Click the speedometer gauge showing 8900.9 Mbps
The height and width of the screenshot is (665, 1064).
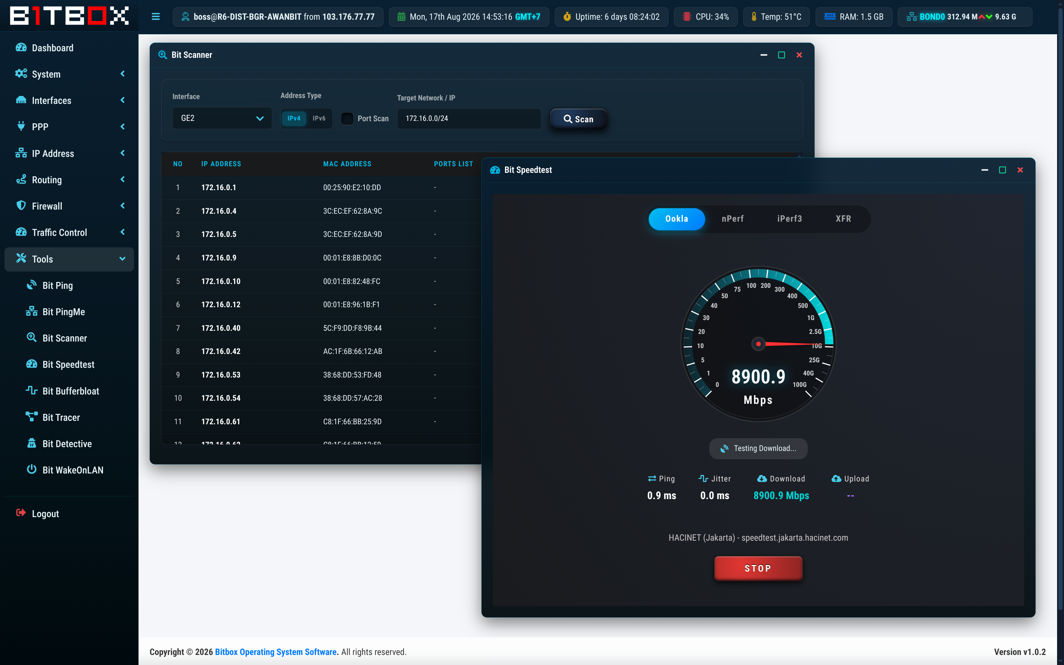coord(758,344)
